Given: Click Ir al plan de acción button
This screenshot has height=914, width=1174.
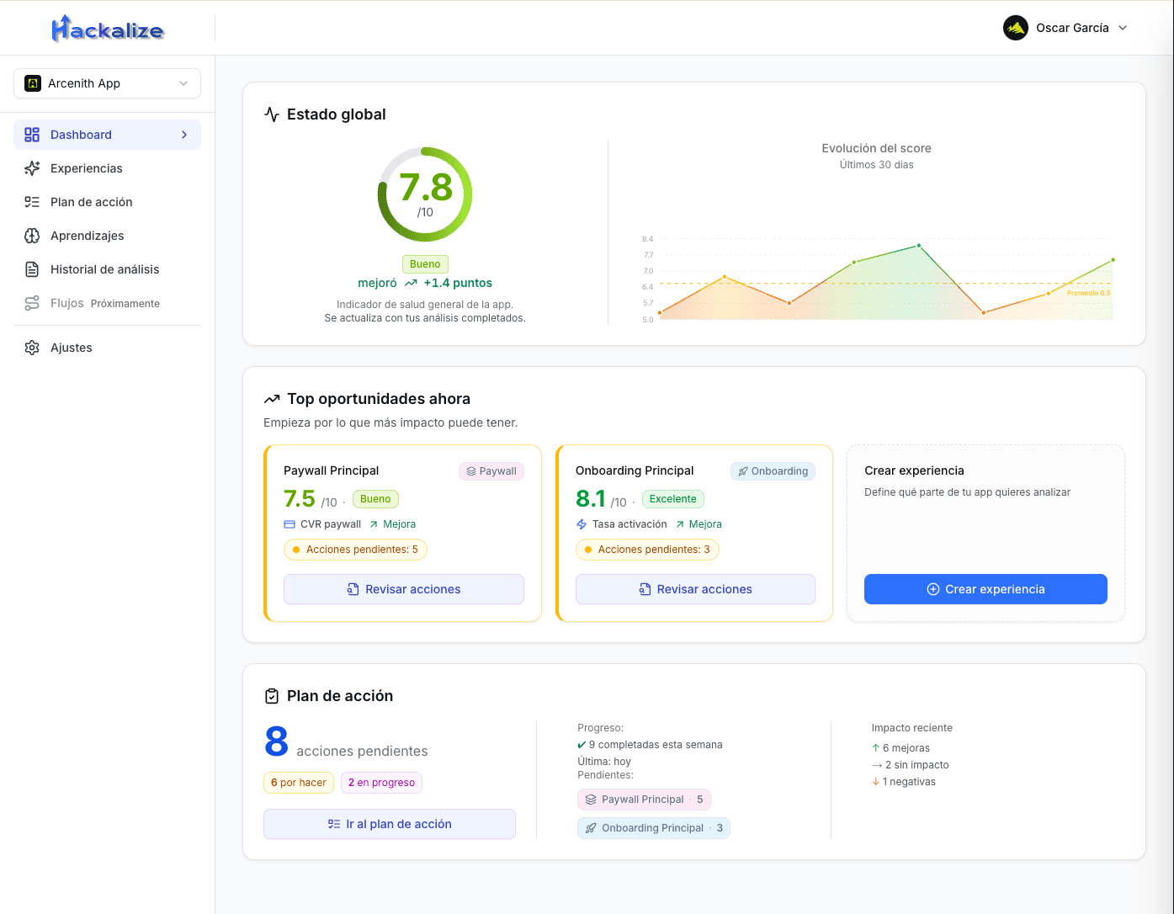Looking at the screenshot, I should coord(390,824).
